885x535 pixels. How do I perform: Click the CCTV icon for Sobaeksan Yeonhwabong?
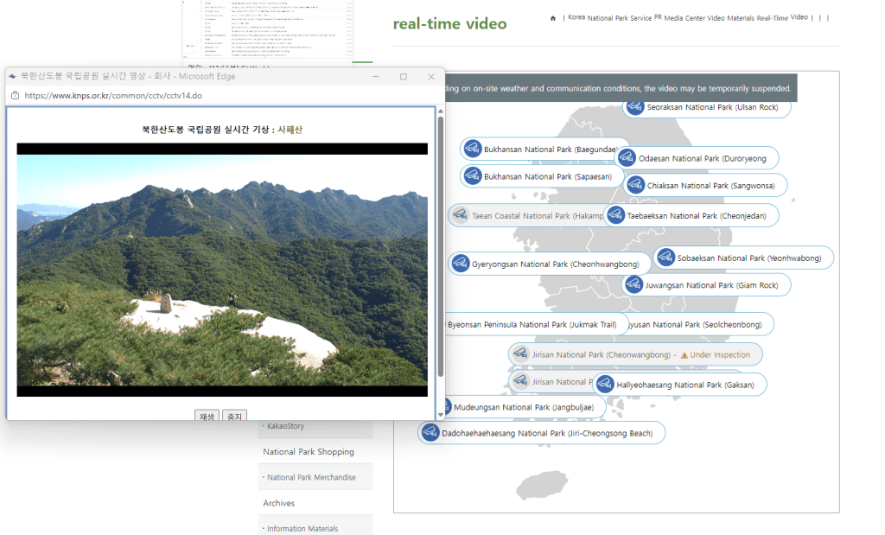pyautogui.click(x=665, y=258)
